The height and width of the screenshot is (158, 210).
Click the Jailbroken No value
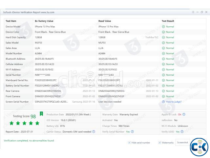[x=176, y=120]
